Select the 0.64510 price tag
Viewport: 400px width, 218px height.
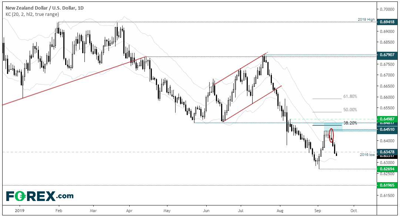pos(387,129)
